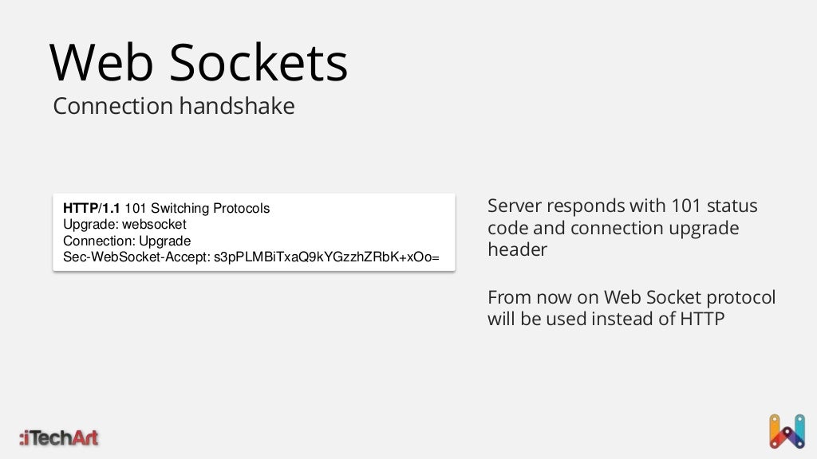Click the bold HTTP/1.1 text

click(x=91, y=208)
